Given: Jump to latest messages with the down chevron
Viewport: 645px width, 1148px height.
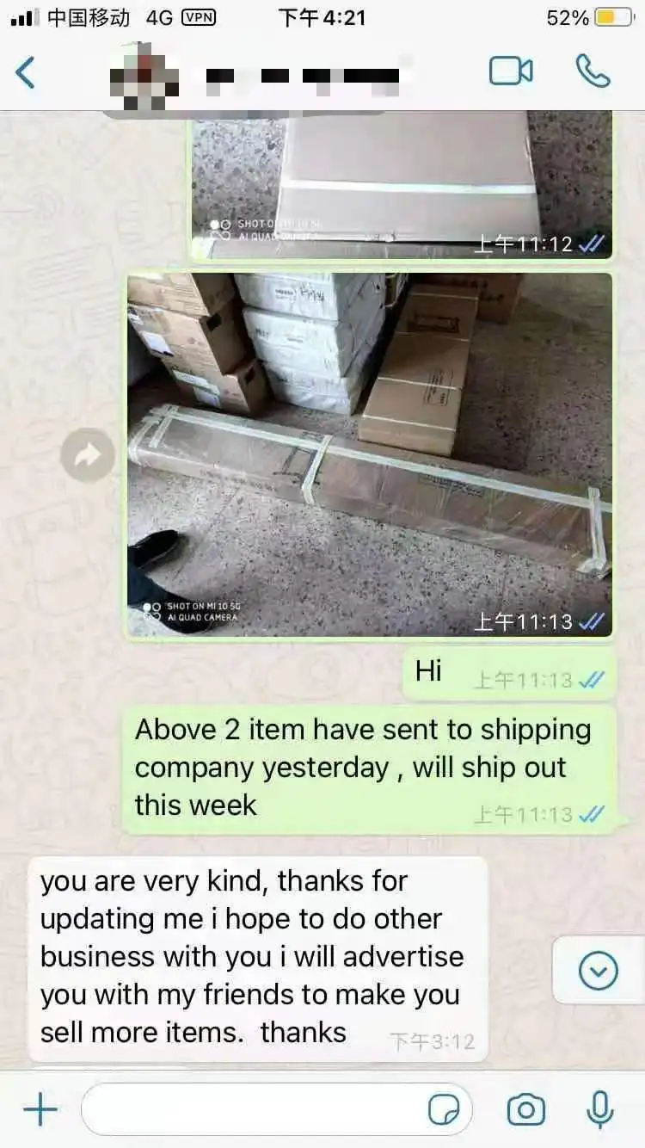Looking at the screenshot, I should (x=599, y=971).
